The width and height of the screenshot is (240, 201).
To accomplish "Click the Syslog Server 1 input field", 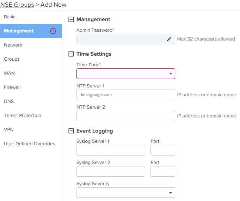I will (111, 150).
